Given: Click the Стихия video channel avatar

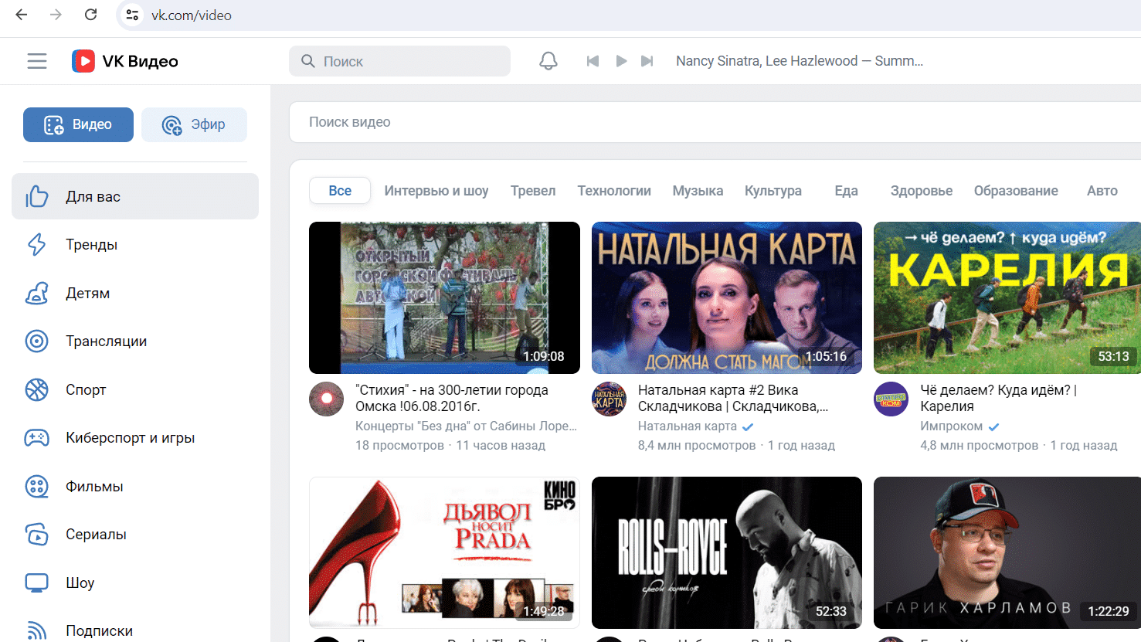Looking at the screenshot, I should point(327,399).
